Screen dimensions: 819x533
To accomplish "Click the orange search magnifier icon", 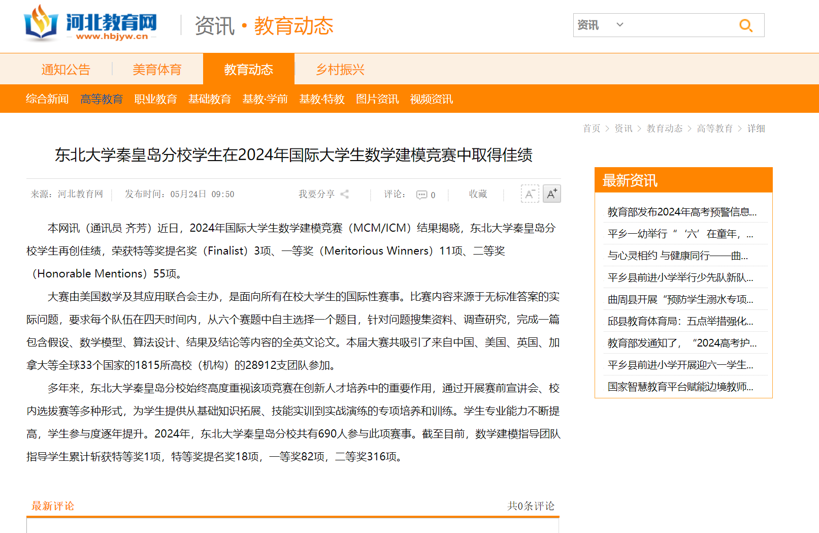I will (745, 25).
